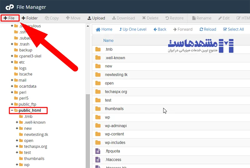The width and height of the screenshot is (250, 168).
Task: Click Select All files
Action: 233,29
